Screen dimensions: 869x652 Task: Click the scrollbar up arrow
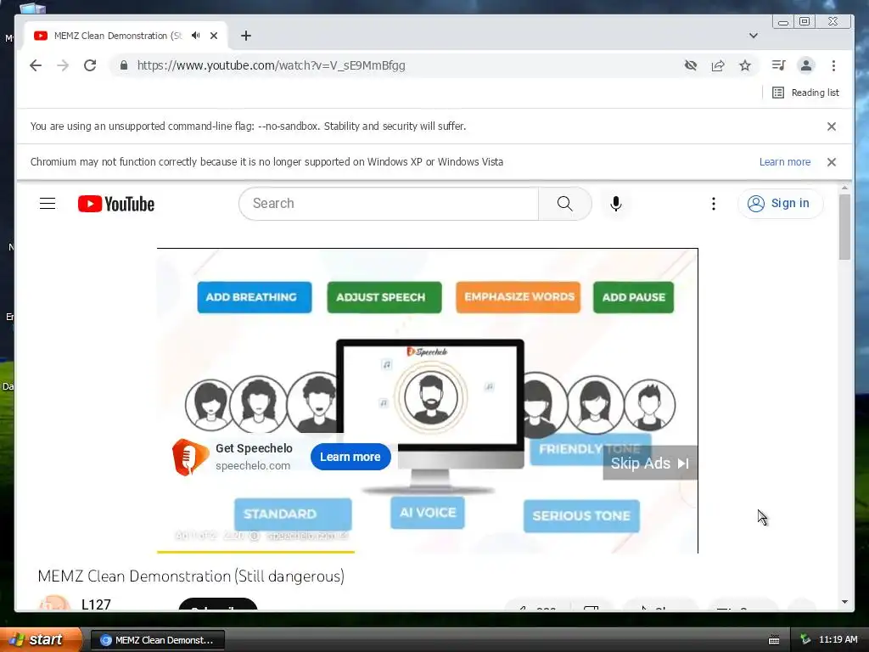pos(844,188)
